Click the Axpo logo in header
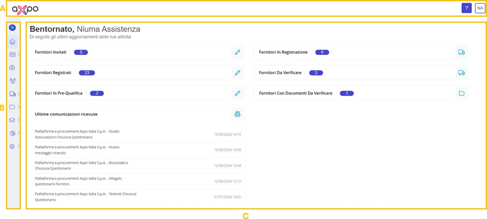487x219 pixels. (25, 9)
